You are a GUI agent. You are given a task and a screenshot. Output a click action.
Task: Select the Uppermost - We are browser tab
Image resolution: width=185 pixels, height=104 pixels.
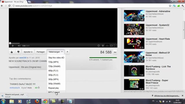(x=14, y=2)
